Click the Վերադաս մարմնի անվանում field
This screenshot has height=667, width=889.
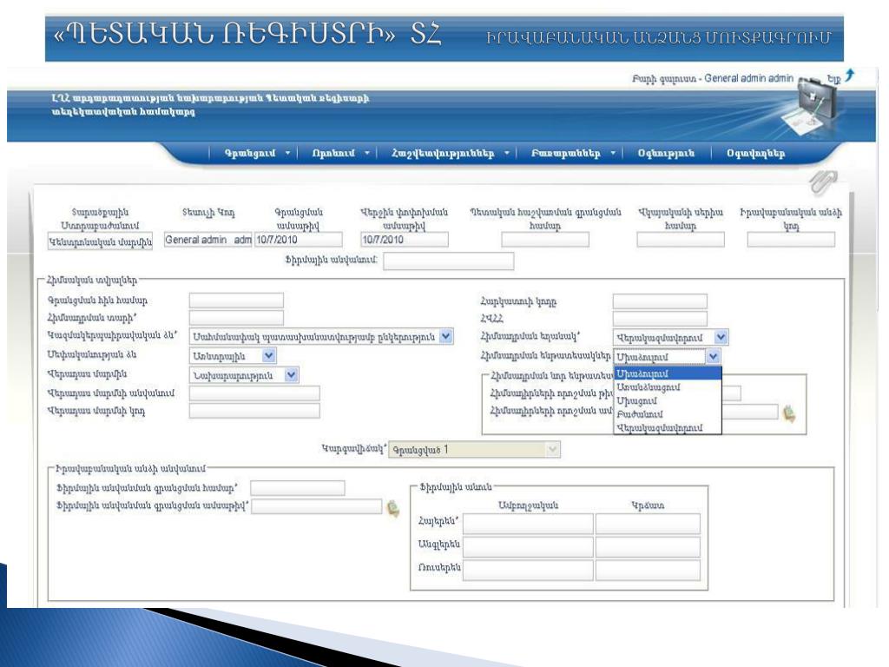(254, 393)
